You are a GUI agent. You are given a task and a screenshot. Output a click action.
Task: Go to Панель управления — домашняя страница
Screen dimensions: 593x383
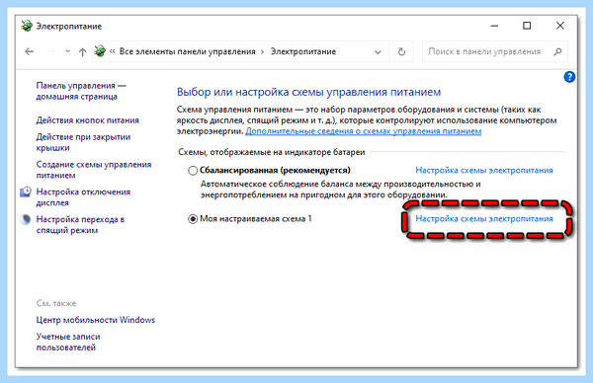81,91
